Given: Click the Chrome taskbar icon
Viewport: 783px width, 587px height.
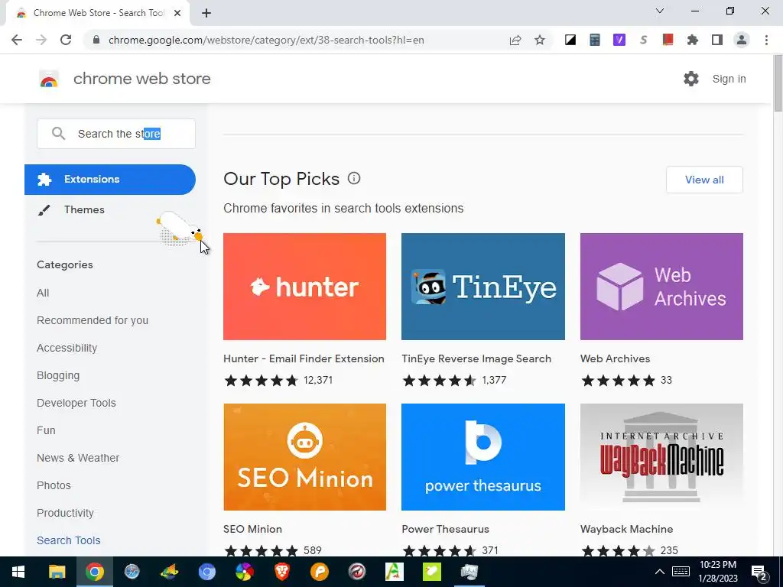Looking at the screenshot, I should click(94, 572).
